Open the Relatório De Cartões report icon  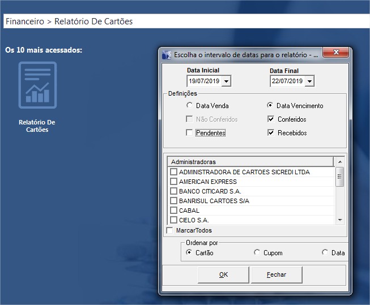tap(37, 85)
